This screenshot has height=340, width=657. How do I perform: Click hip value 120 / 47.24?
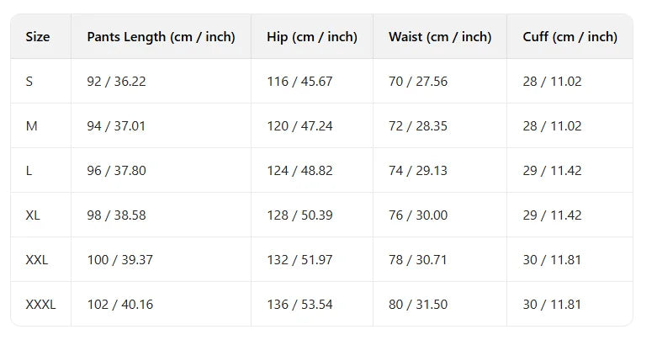coord(299,126)
